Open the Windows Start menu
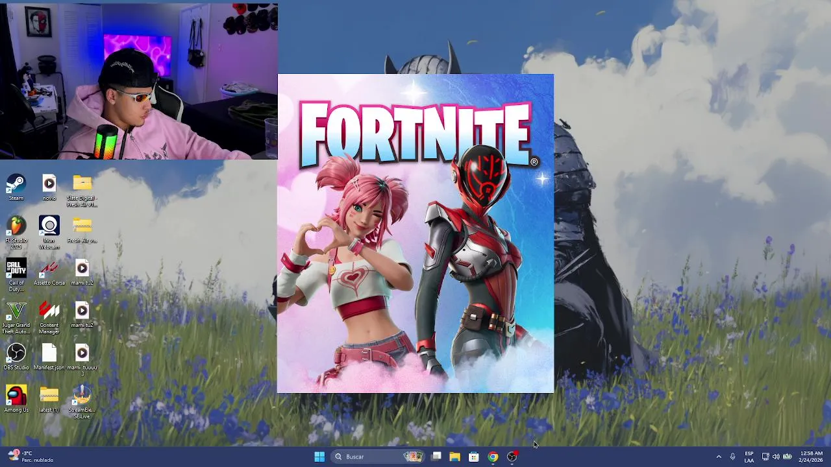 coord(319,457)
